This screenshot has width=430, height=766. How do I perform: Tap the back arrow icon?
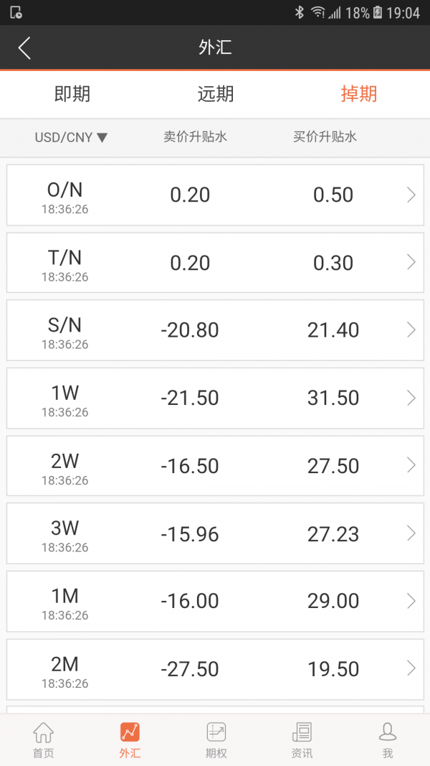(25, 48)
